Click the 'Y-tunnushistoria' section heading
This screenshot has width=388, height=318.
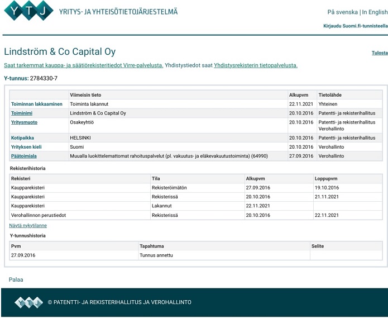[28, 236]
